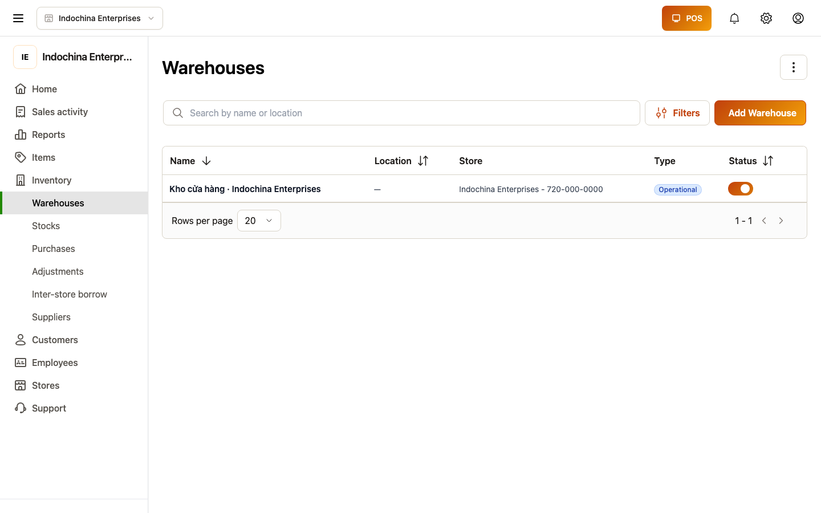Open Sales activity page
The width and height of the screenshot is (821, 513).
74,112
